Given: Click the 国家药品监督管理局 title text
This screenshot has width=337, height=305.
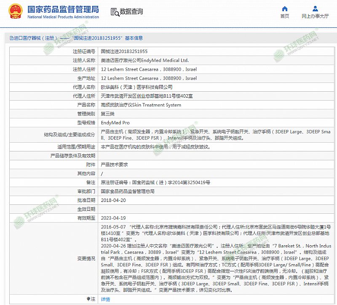Looking at the screenshot, I should (x=63, y=9).
